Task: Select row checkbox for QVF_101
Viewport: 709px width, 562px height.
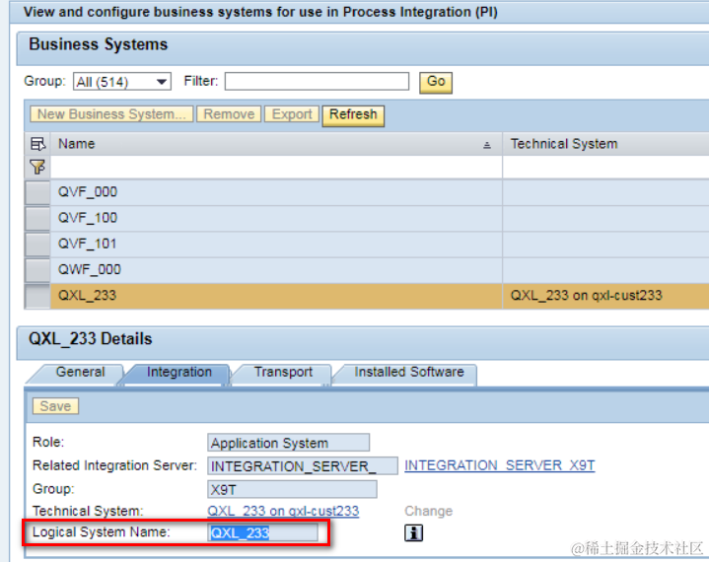Action: tap(37, 245)
